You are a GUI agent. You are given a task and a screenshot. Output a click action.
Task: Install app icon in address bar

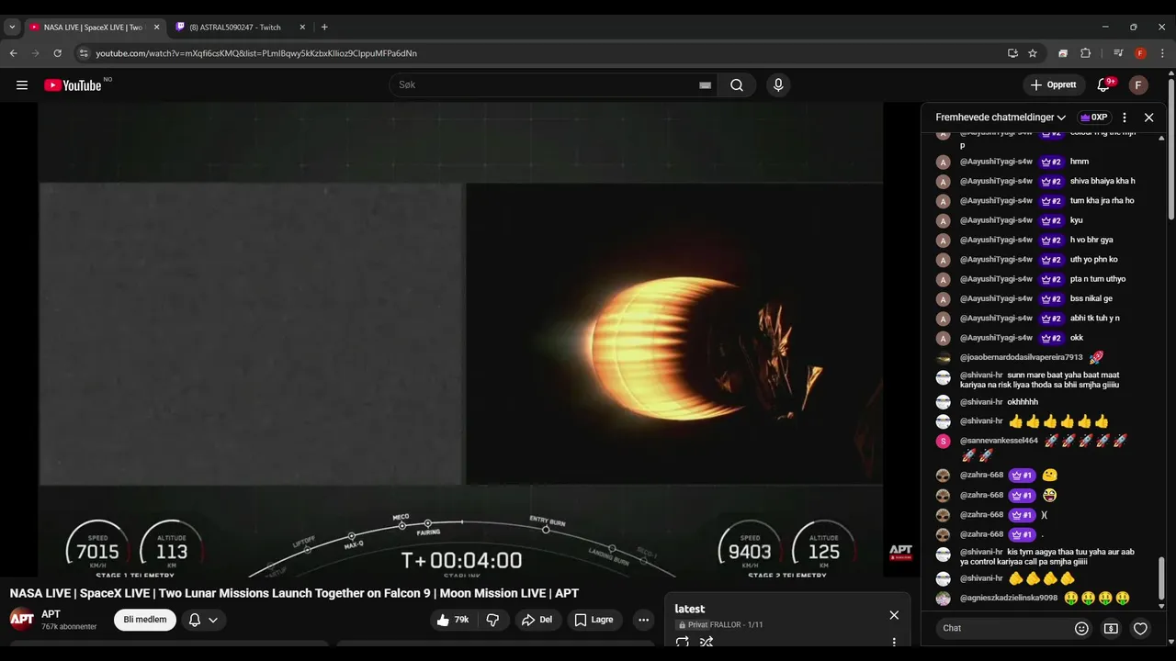click(x=1012, y=53)
